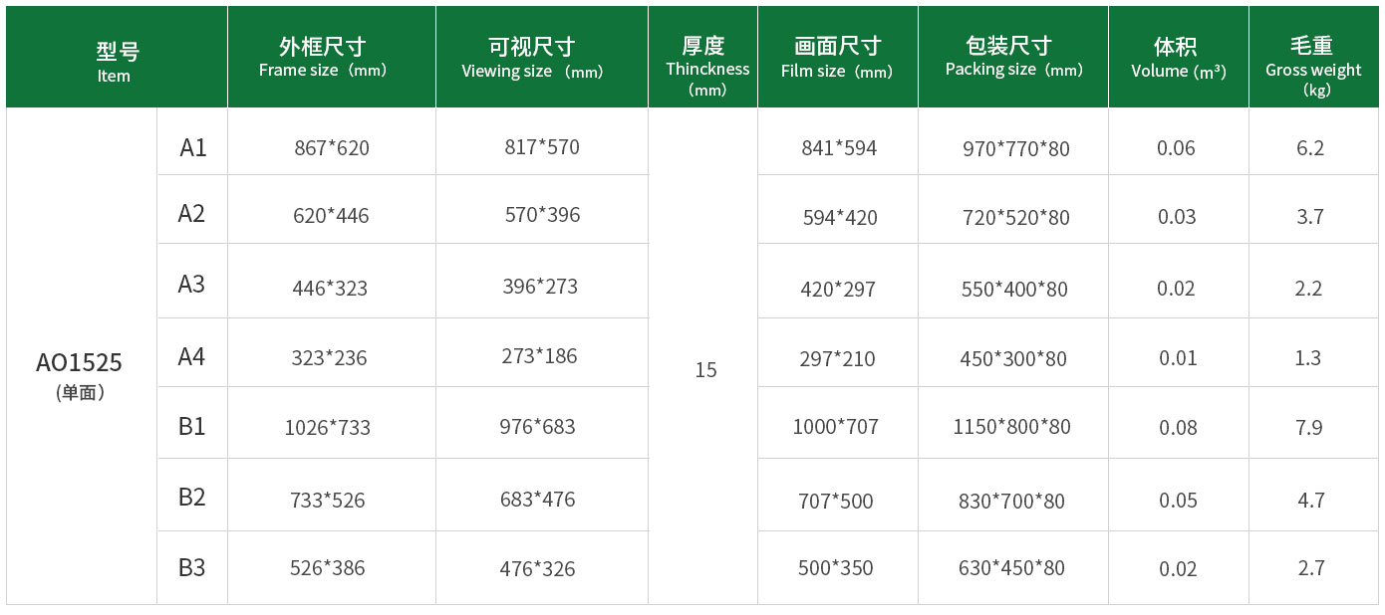Image resolution: width=1385 pixels, height=615 pixels.
Task: Click the 画面尺寸 Film size header
Action: click(837, 57)
